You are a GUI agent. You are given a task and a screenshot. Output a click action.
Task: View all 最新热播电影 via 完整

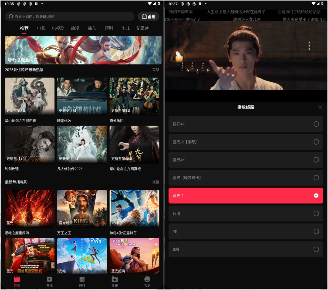(x=156, y=182)
